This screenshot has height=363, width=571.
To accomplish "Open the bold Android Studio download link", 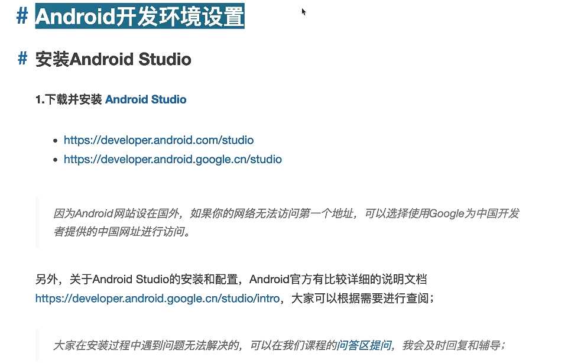I will coord(145,99).
